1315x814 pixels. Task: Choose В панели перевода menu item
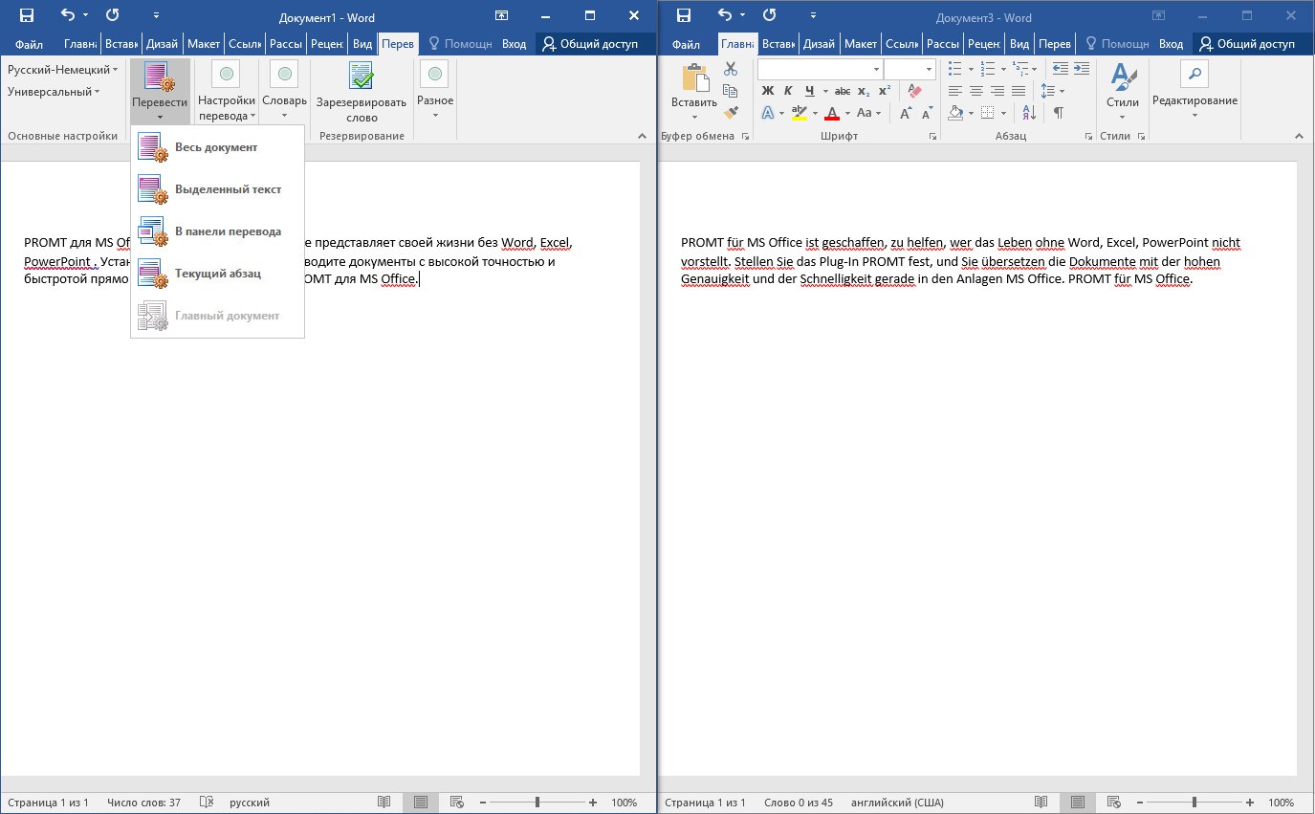coord(218,231)
